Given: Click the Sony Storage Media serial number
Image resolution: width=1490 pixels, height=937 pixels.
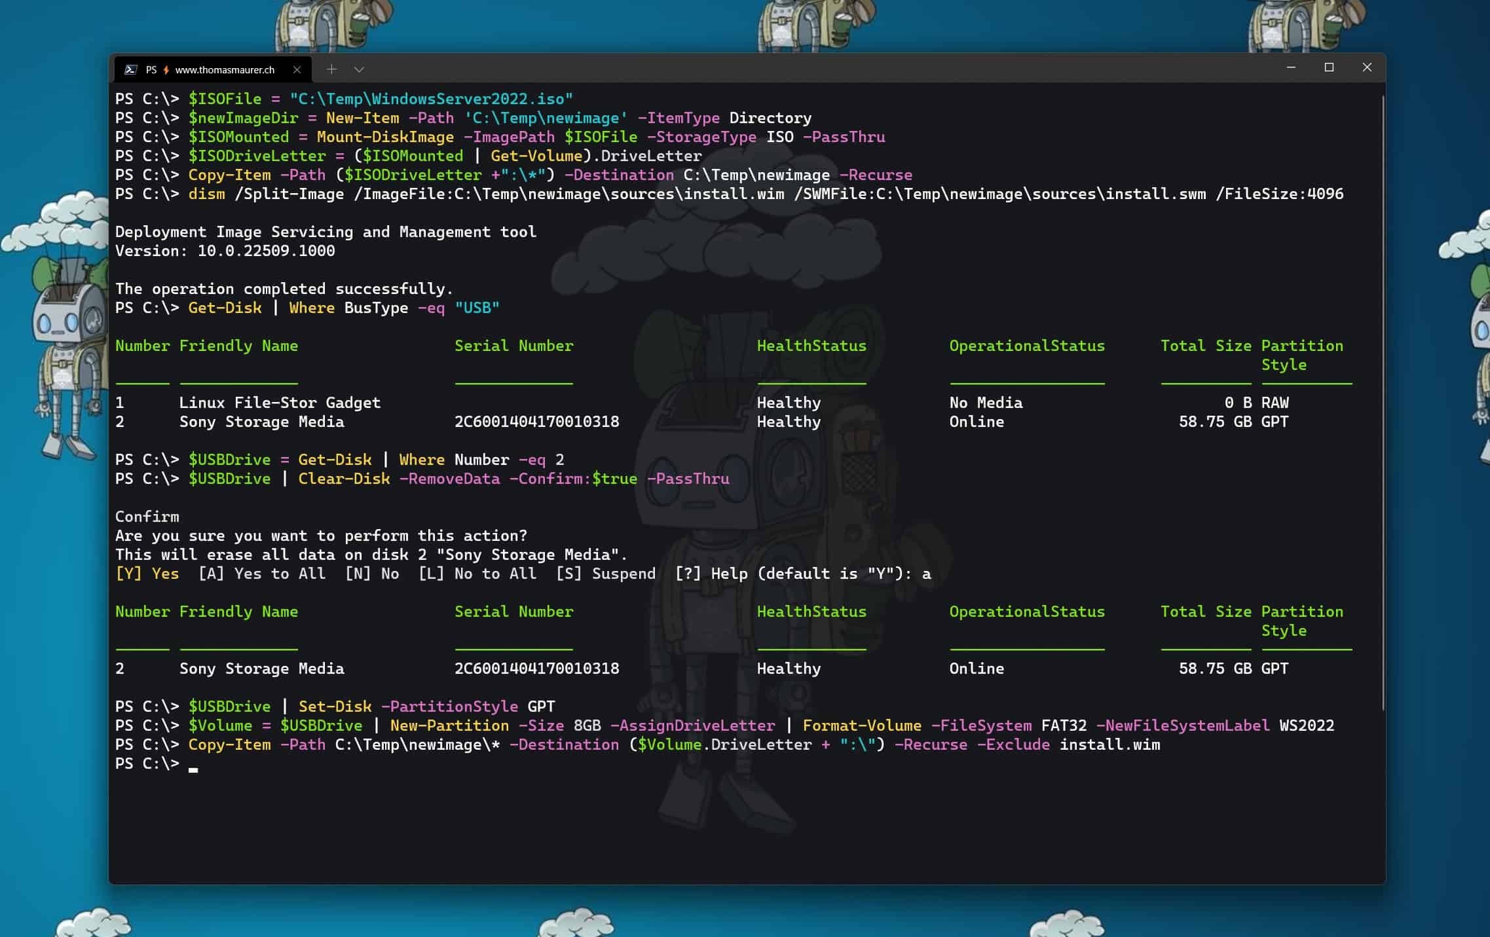Looking at the screenshot, I should point(537,422).
